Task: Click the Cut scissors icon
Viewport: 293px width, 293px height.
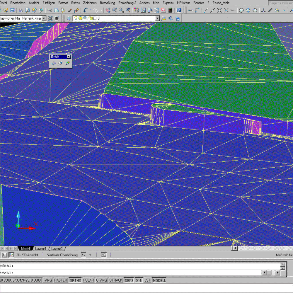Action: pos(49,10)
